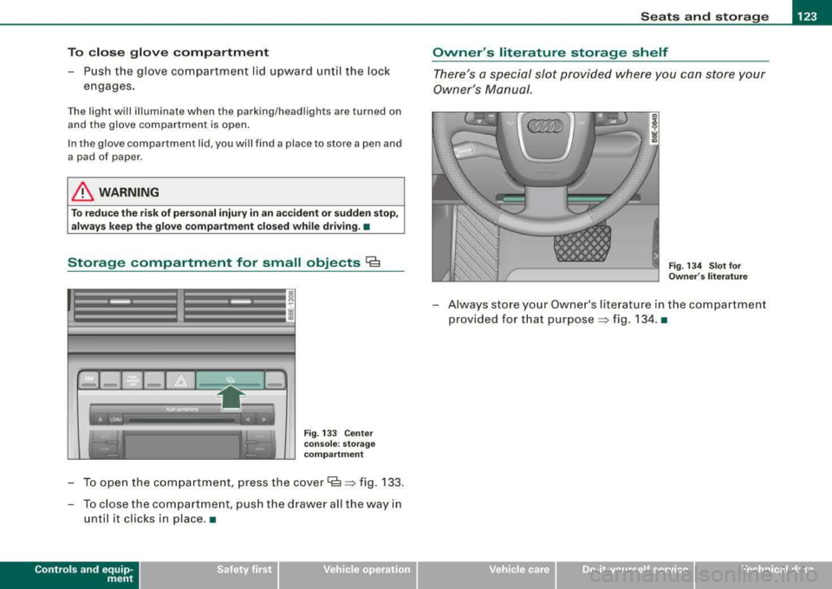Click the WARNING triangle icon
This screenshot has height=589, width=832.
(x=82, y=192)
